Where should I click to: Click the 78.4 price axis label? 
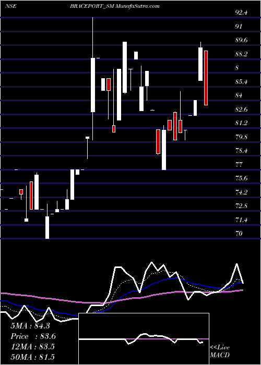pos(241,150)
